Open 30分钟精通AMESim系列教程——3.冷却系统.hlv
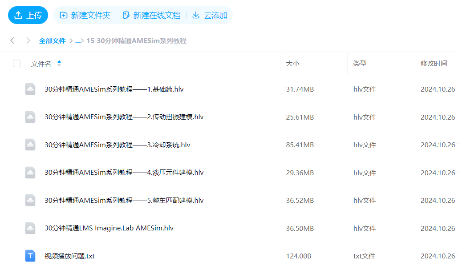Screen dimensions: 458x278 pyautogui.click(x=117, y=145)
